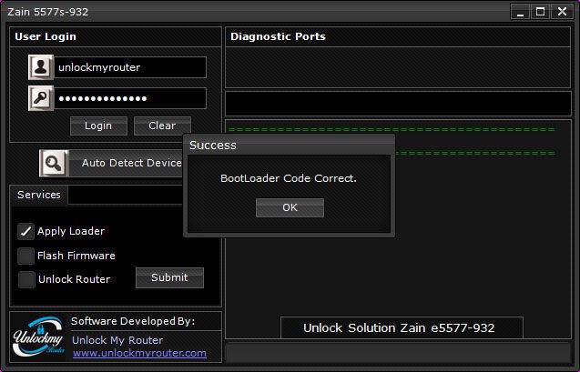The image size is (580, 372).
Task: Close the Zain 5577s-932 window
Action: coord(563,12)
